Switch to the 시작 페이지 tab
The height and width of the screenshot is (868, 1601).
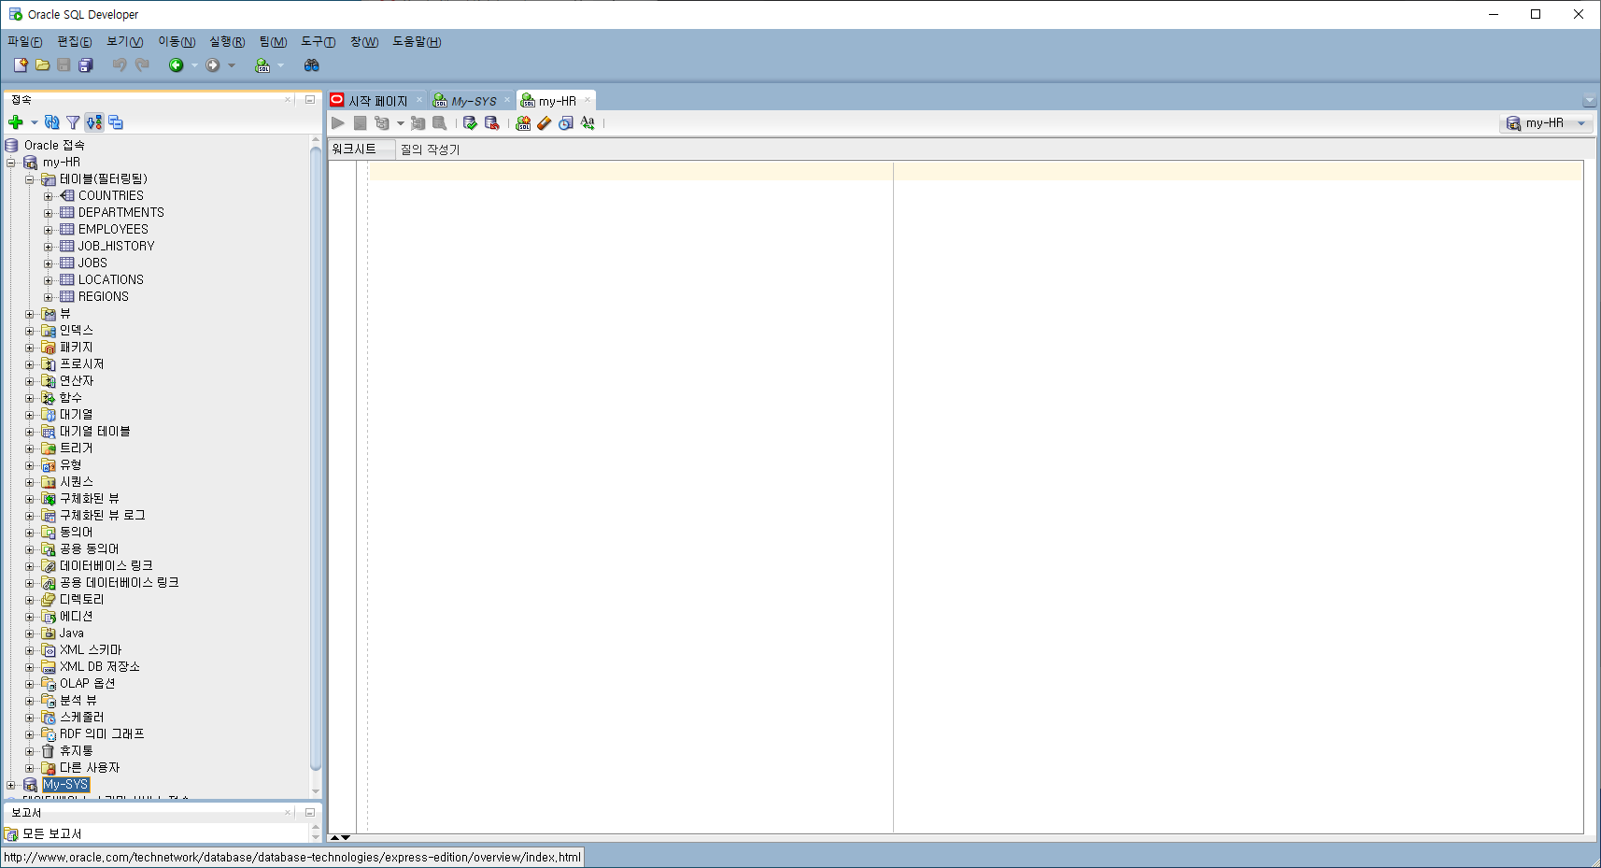coord(377,101)
